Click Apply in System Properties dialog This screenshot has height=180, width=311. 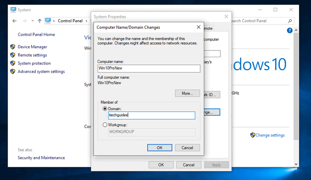216,165
